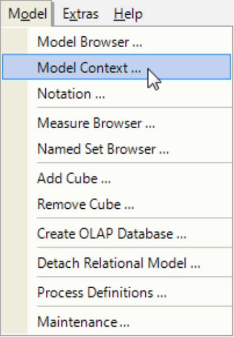Choose Notation from the Model menu
Image resolution: width=234 pixels, height=337 pixels.
[x=116, y=94]
